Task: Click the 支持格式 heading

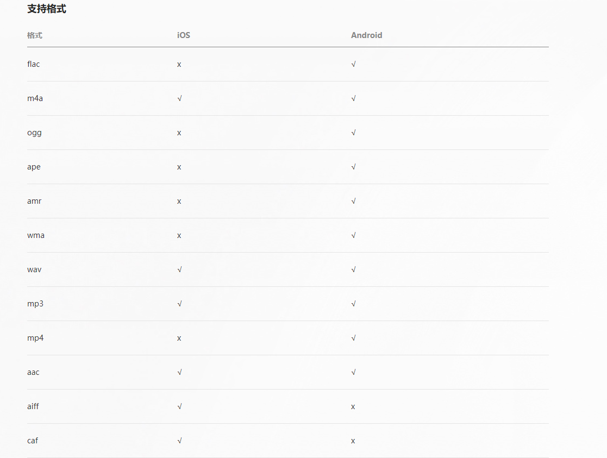Action: (x=46, y=9)
